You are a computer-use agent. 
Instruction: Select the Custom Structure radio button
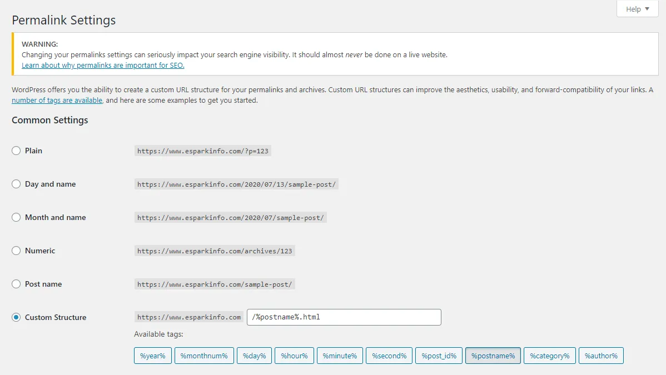pos(17,317)
